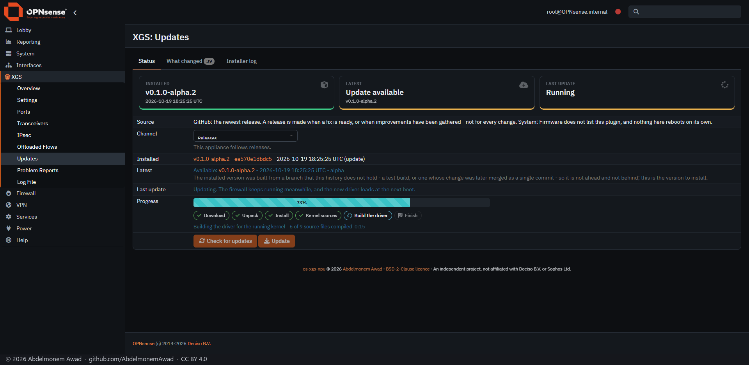Click the XGS chip icon
The height and width of the screenshot is (365, 749).
coord(7,77)
